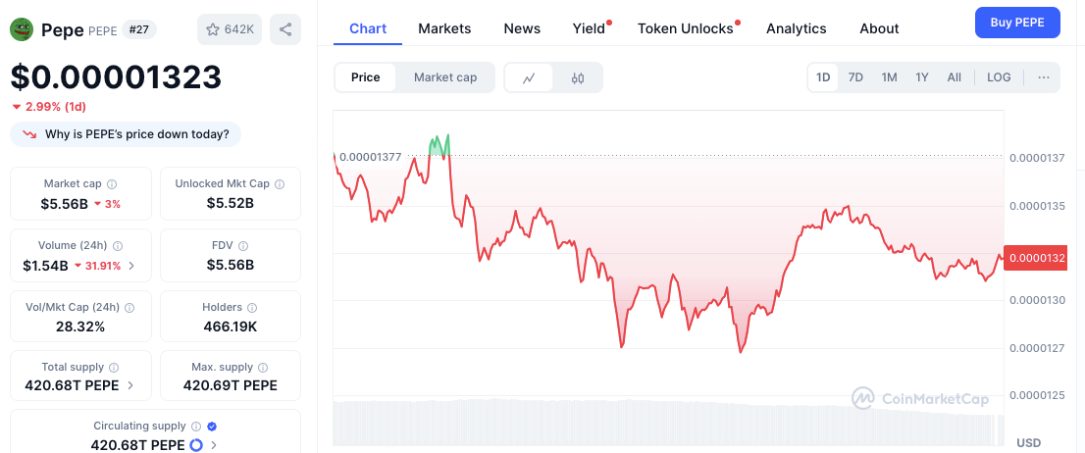Switch to line chart icon
The image size is (1085, 453).
[x=529, y=77]
